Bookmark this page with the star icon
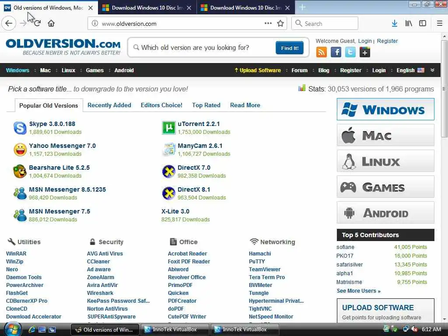The height and width of the screenshot is (336, 448). pos(280,24)
